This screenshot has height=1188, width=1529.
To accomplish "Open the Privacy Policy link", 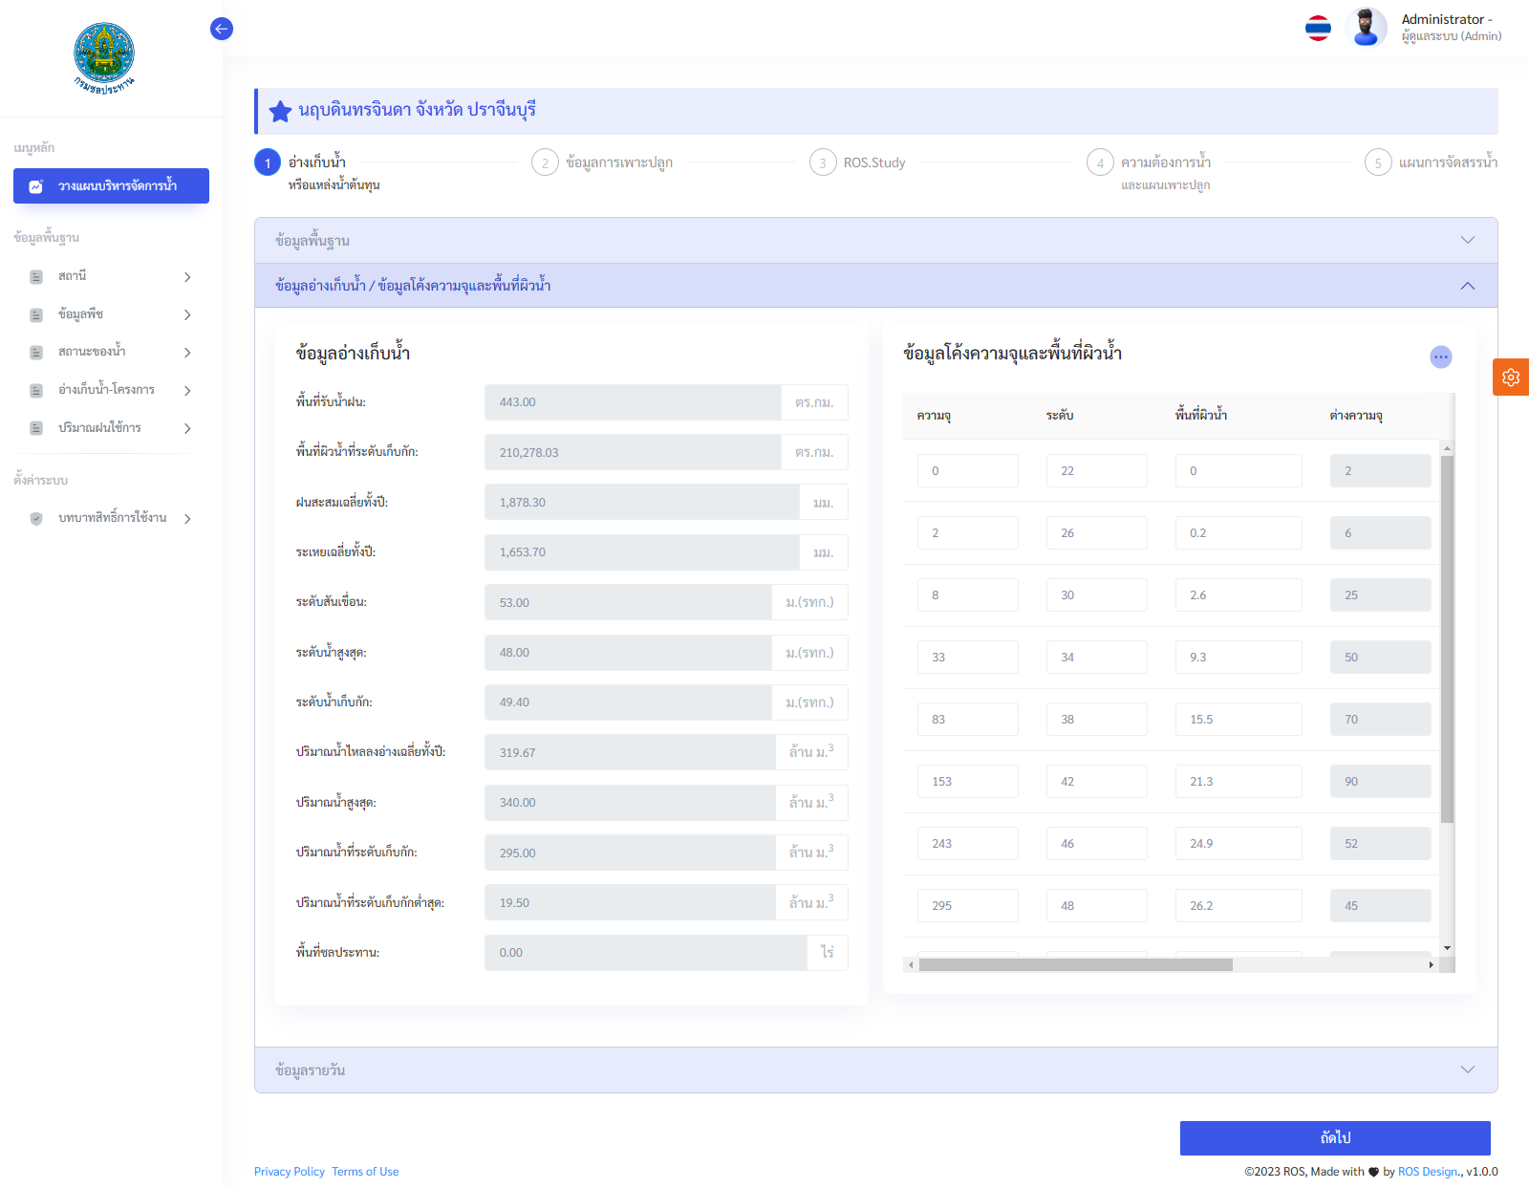I will tap(289, 1172).
